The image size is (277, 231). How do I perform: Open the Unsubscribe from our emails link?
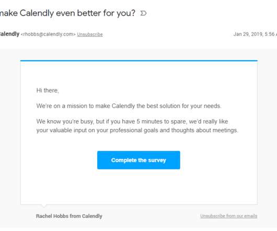(x=229, y=216)
